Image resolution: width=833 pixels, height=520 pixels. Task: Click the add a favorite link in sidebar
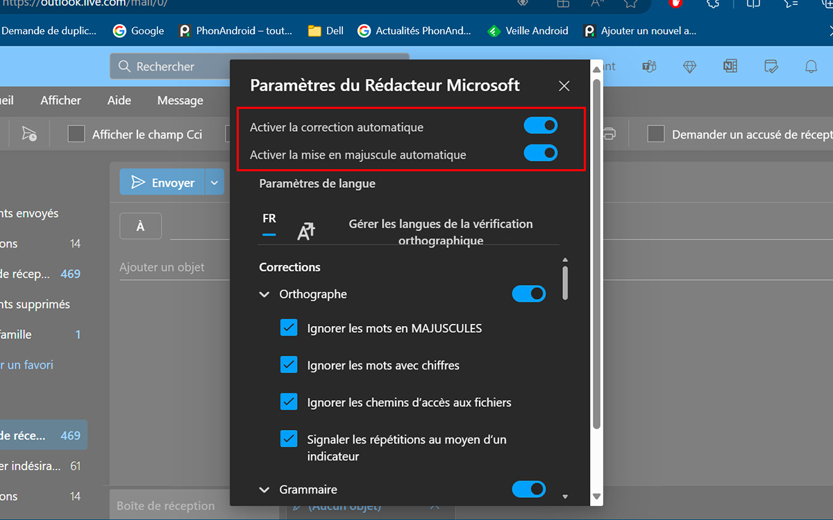click(27, 365)
